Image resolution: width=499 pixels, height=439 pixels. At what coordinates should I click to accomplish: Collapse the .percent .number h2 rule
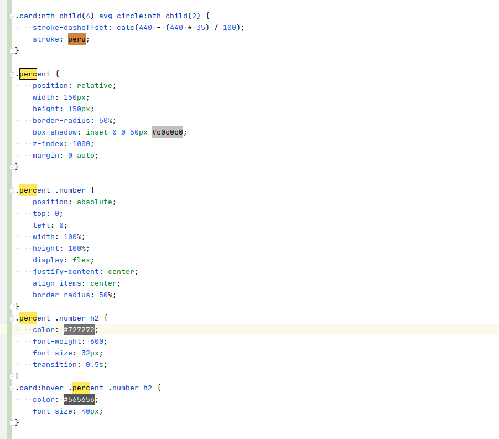pos(12,318)
